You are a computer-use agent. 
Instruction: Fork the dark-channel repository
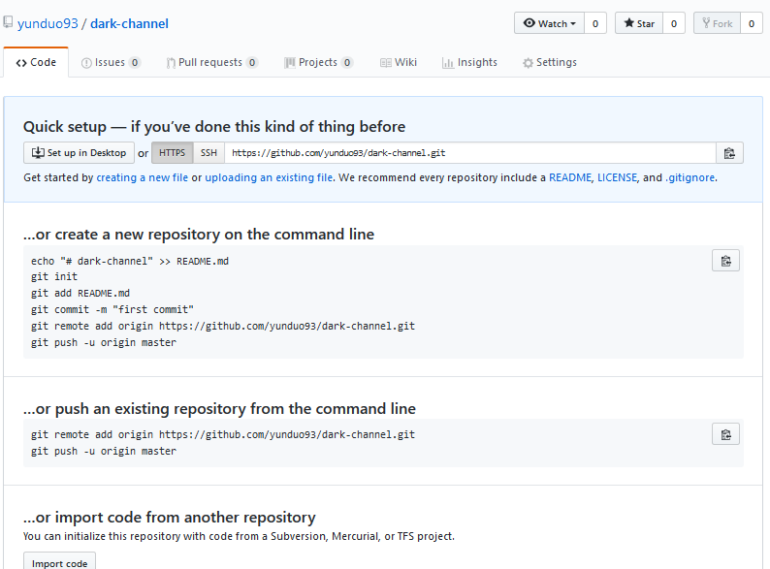(x=717, y=23)
